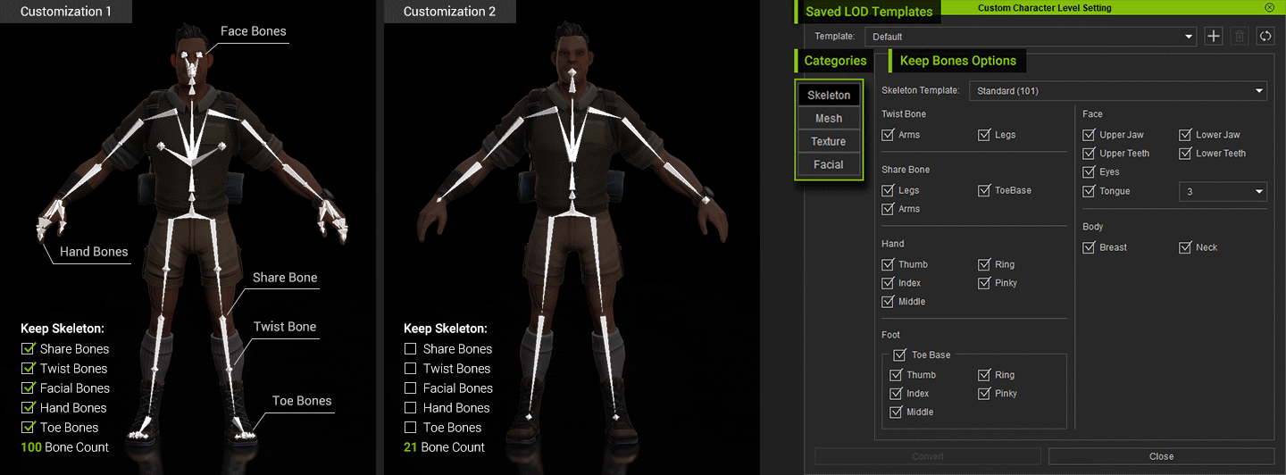Image resolution: width=1286 pixels, height=475 pixels.
Task: Toggle Lower Teeth checkbox
Action: coord(1185,154)
